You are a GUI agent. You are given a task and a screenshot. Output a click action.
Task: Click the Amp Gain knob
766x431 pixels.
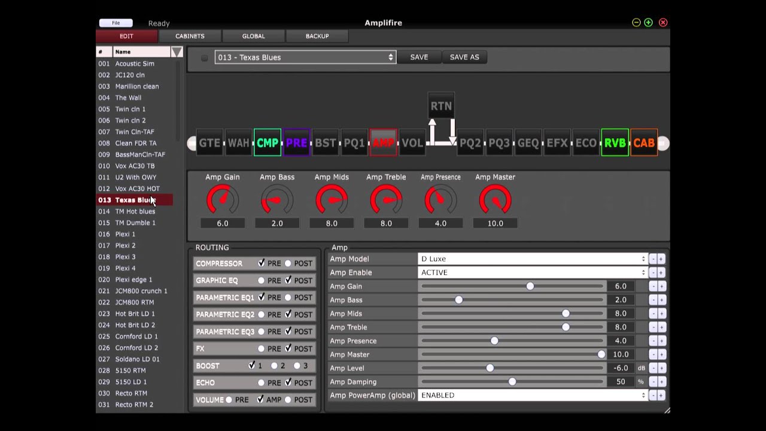(x=223, y=200)
